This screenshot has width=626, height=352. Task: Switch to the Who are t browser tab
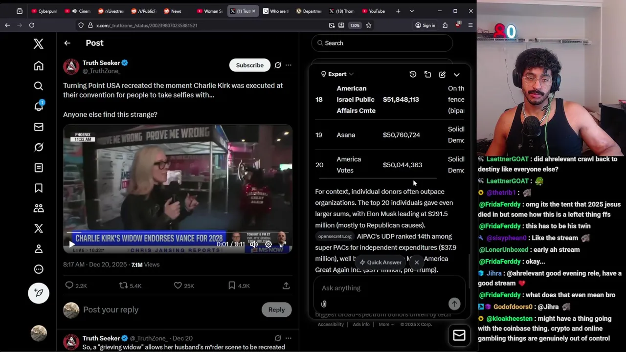[x=276, y=11]
